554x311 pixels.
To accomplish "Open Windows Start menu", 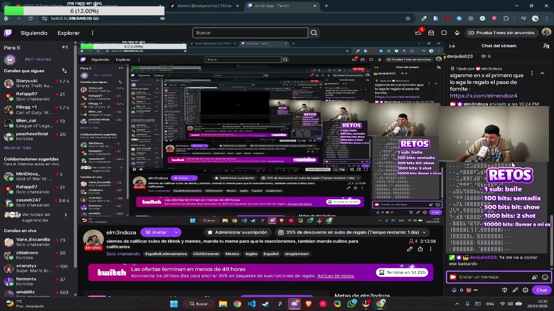I will pos(174,304).
